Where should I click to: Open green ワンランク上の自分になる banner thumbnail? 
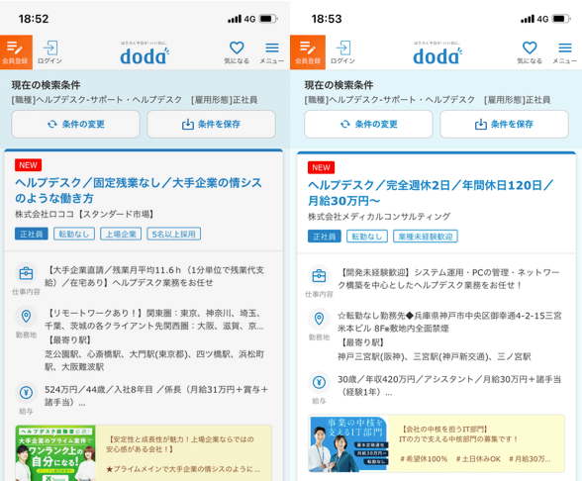point(55,453)
